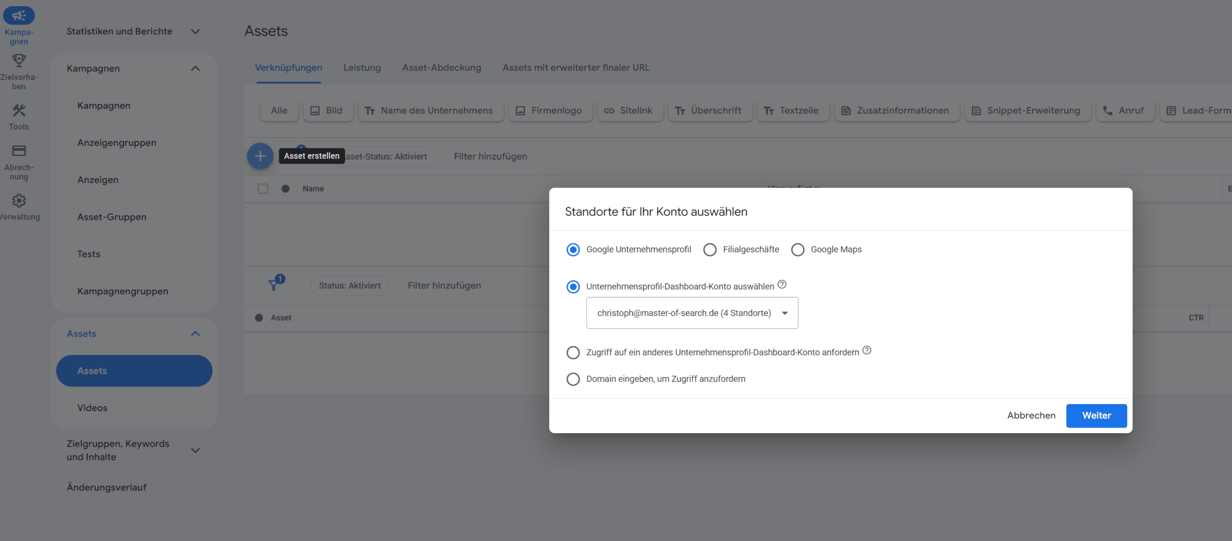Click the blue plus Asset erstellen icon

tap(260, 156)
